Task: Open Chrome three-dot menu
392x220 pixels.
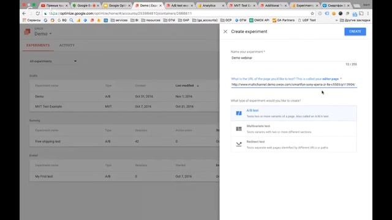Action: [x=368, y=13]
